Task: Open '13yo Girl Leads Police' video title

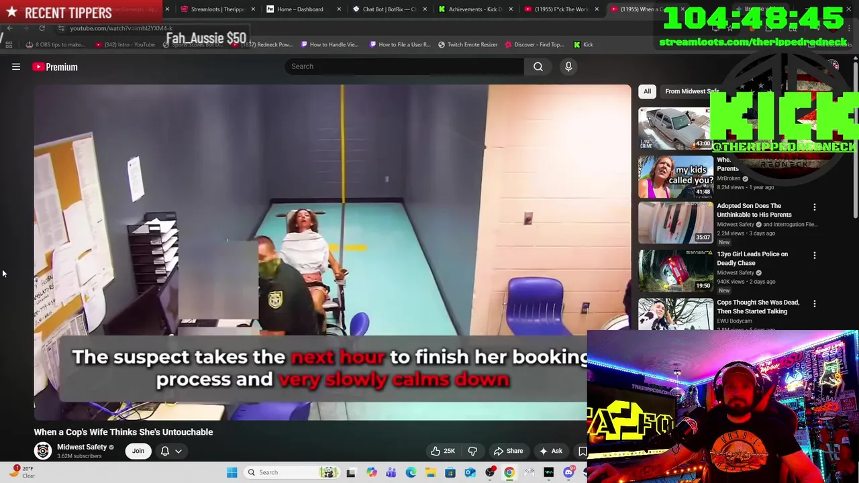Action: 752,258
